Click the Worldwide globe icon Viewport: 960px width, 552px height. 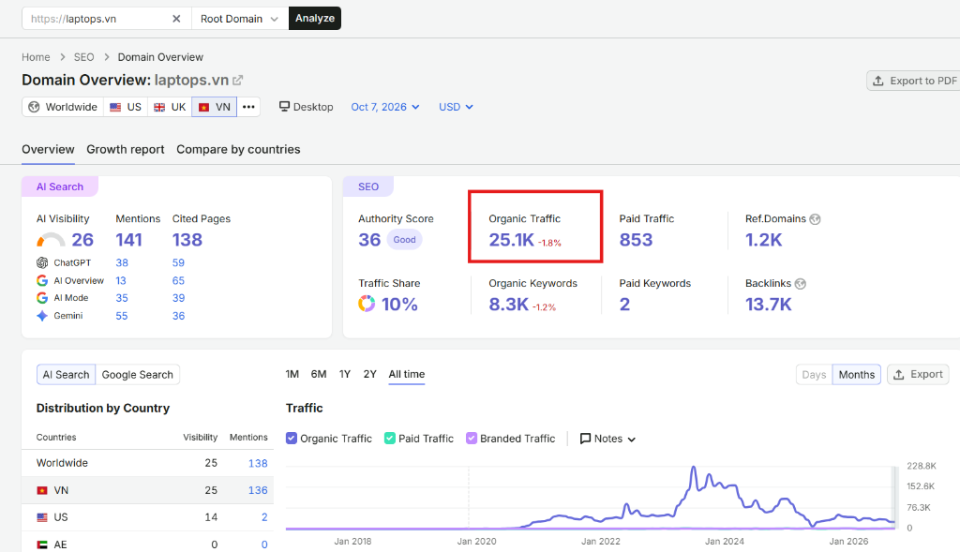pos(35,107)
